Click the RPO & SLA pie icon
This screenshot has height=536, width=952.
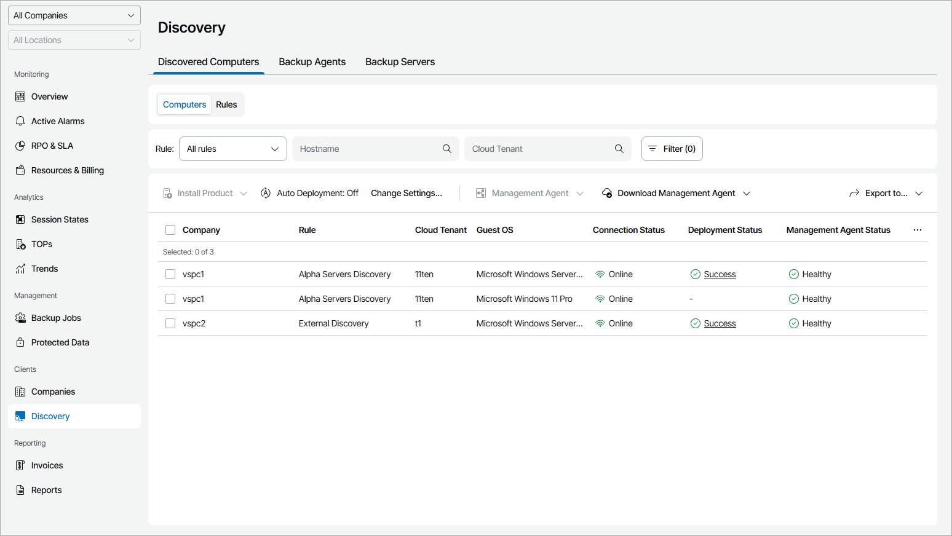coord(20,146)
